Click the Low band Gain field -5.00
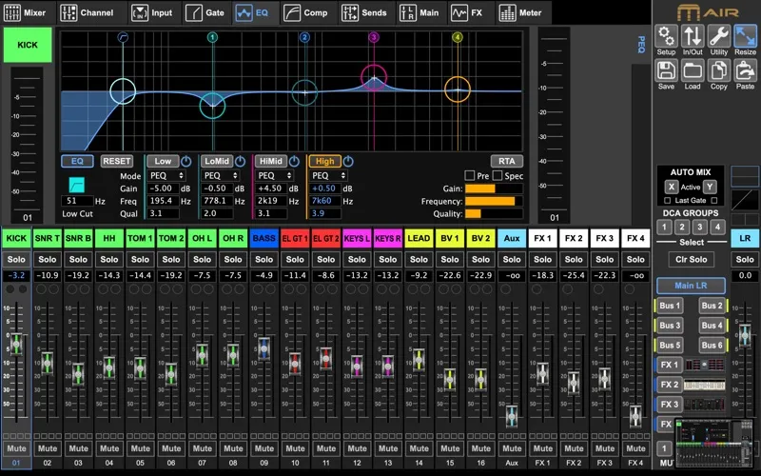Image resolution: width=761 pixels, height=476 pixels. [163, 188]
